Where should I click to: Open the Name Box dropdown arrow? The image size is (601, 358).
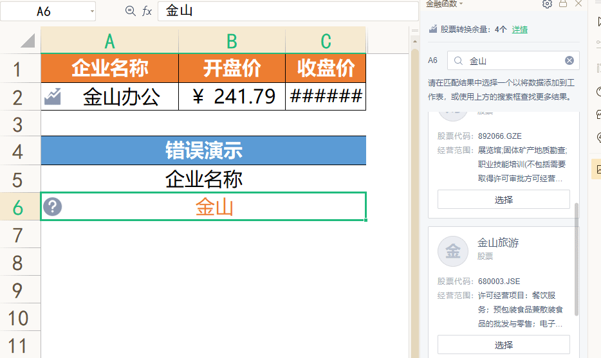92,12
